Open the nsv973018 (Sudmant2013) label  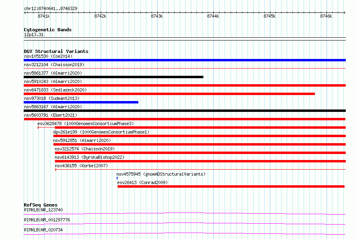pos(52,98)
